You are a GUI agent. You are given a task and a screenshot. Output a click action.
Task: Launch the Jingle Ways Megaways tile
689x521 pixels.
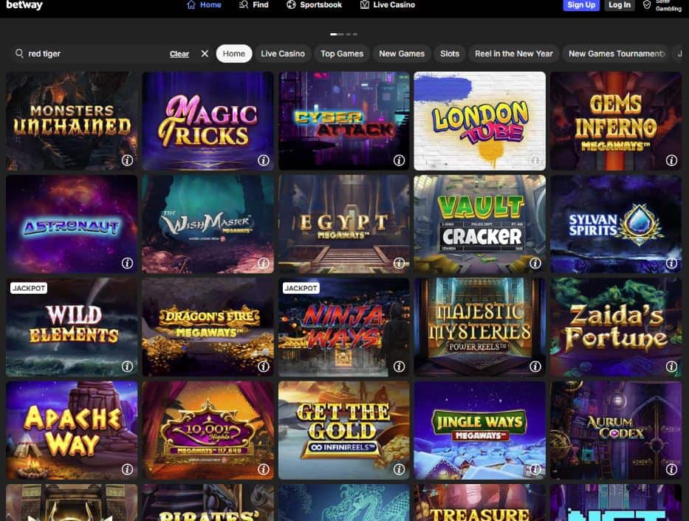480,430
